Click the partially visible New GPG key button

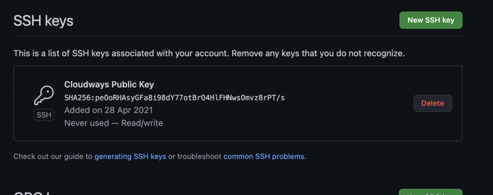coord(430,192)
